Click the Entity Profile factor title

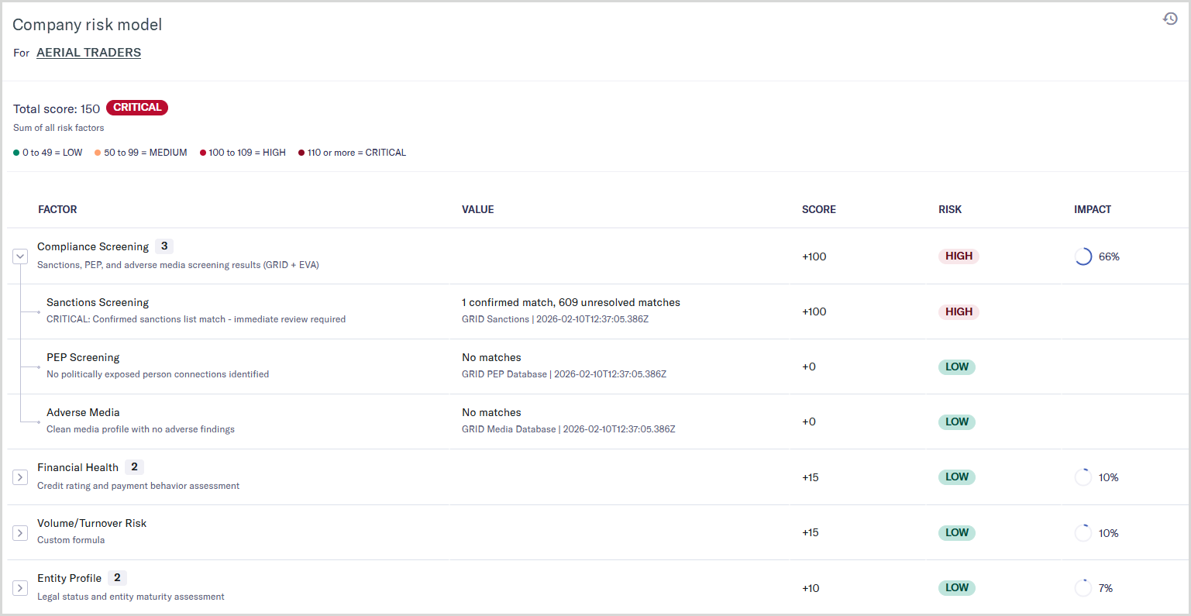tap(69, 578)
